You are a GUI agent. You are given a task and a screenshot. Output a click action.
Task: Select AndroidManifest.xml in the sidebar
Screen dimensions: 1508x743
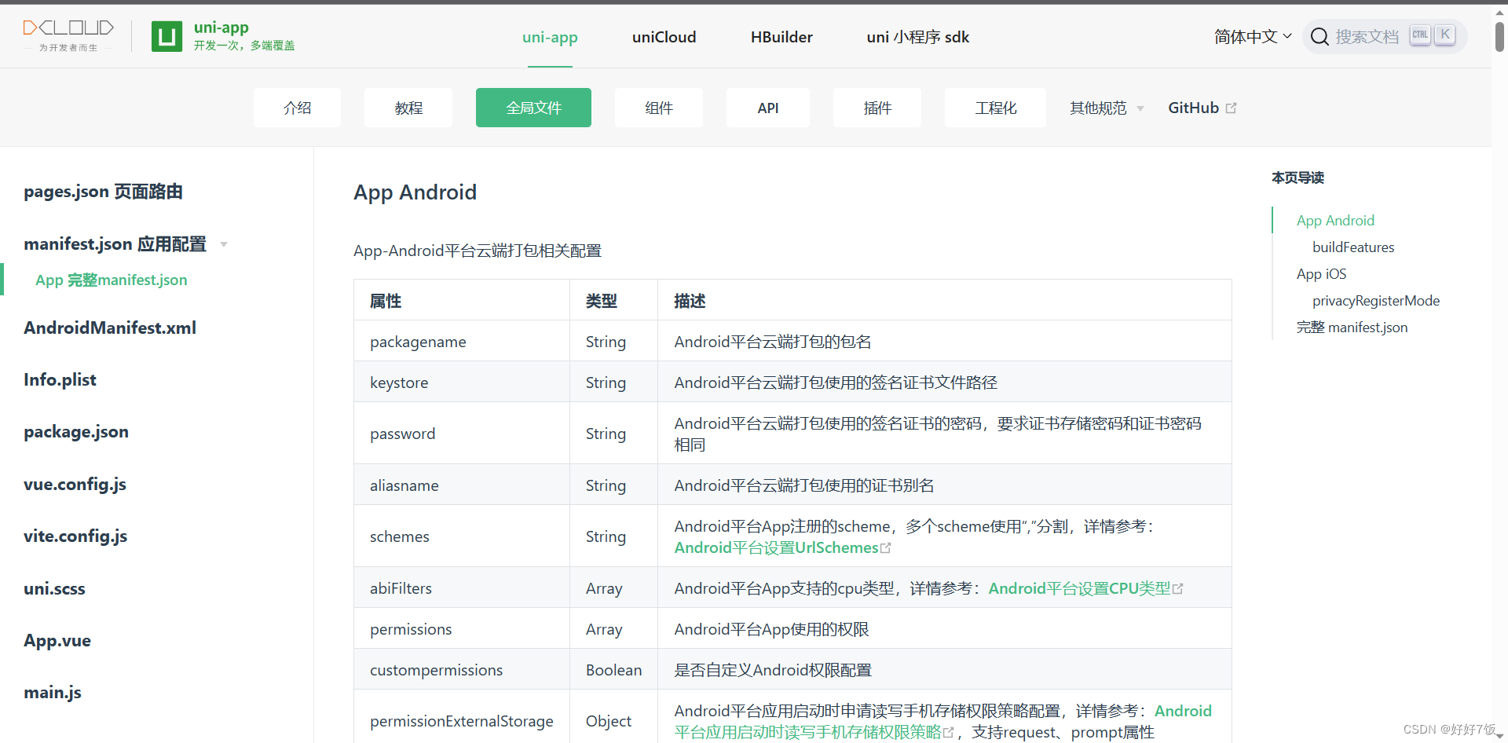pyautogui.click(x=110, y=328)
